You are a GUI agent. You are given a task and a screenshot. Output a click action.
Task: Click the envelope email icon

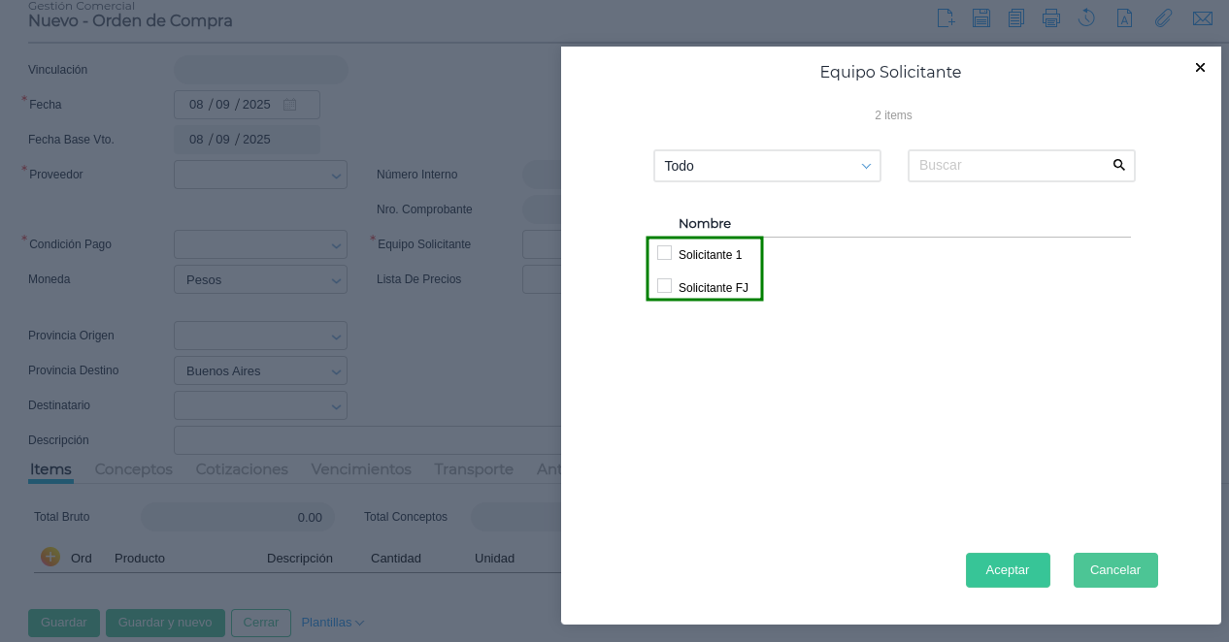pyautogui.click(x=1202, y=17)
